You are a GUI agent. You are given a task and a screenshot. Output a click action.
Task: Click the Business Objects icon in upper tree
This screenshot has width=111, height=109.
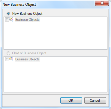click(x=11, y=20)
